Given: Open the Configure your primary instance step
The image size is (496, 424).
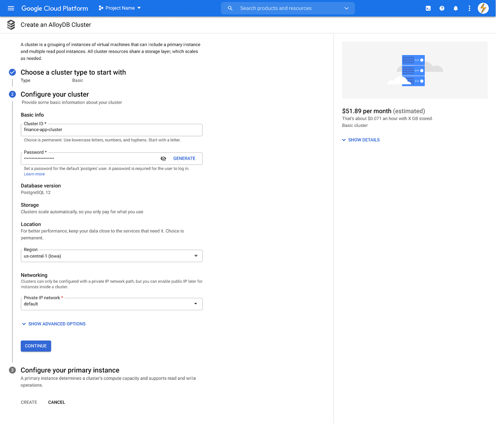Looking at the screenshot, I should point(70,370).
